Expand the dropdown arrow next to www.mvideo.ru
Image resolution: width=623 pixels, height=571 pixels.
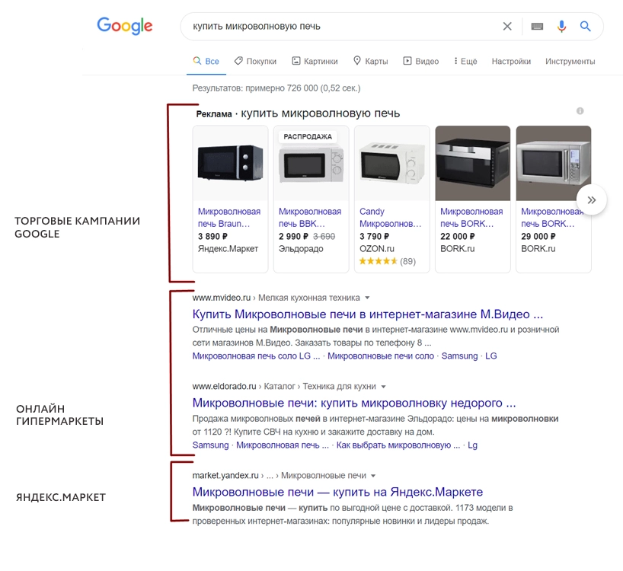click(x=368, y=298)
